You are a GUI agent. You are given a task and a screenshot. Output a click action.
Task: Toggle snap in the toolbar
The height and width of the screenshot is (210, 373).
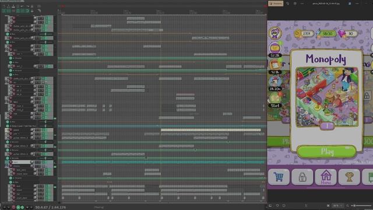point(27,11)
